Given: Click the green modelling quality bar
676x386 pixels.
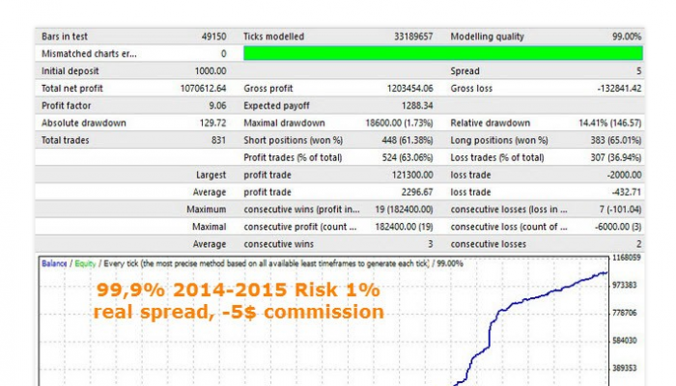Looking at the screenshot, I should (443, 53).
